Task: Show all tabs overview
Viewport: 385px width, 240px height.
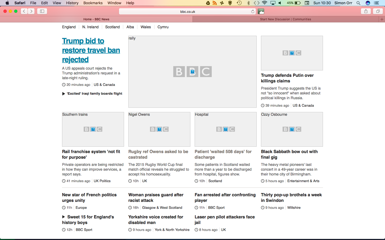Action: point(378,11)
